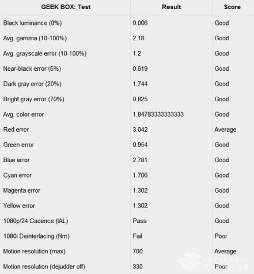
Task: Select the Black luminance (0%) row label
Action: 33,23
